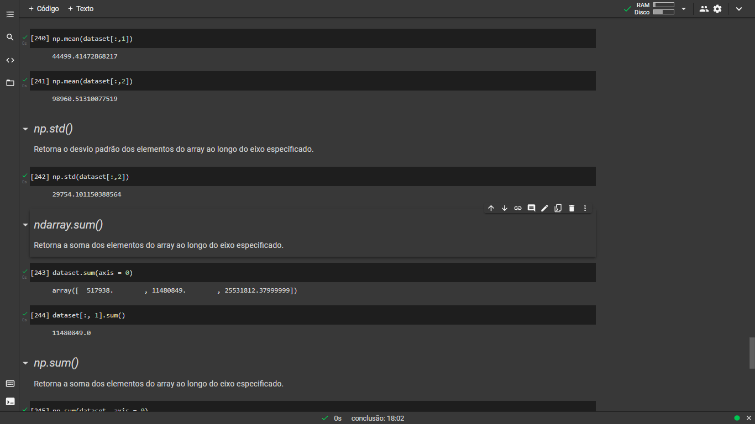Screen dimensions: 755x424
Task: View the RAM and Disco usage bars
Action: coord(654,8)
